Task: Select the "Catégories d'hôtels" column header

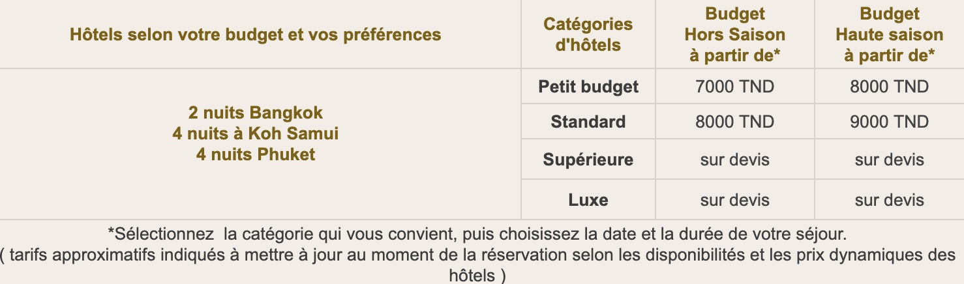Action: point(588,35)
